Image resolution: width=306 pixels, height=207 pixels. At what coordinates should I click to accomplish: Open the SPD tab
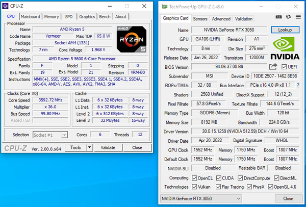69,17
